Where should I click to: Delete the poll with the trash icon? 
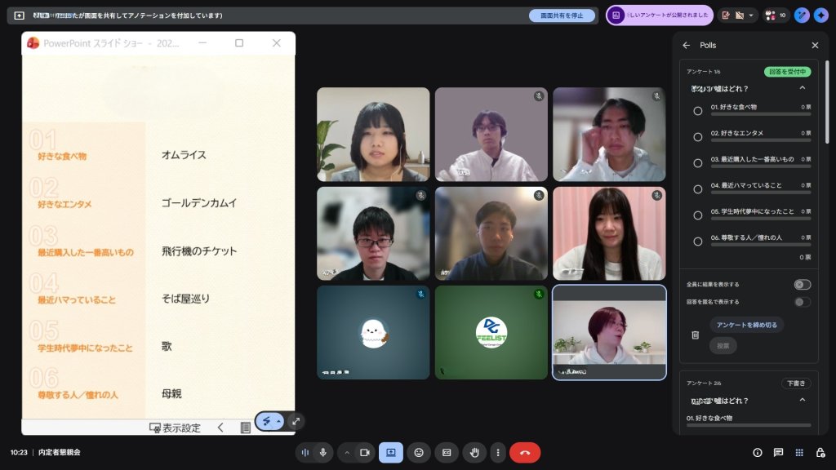tap(696, 335)
